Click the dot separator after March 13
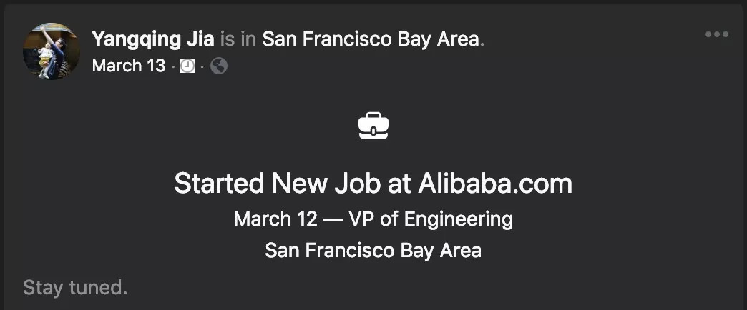The image size is (747, 310). (x=172, y=66)
